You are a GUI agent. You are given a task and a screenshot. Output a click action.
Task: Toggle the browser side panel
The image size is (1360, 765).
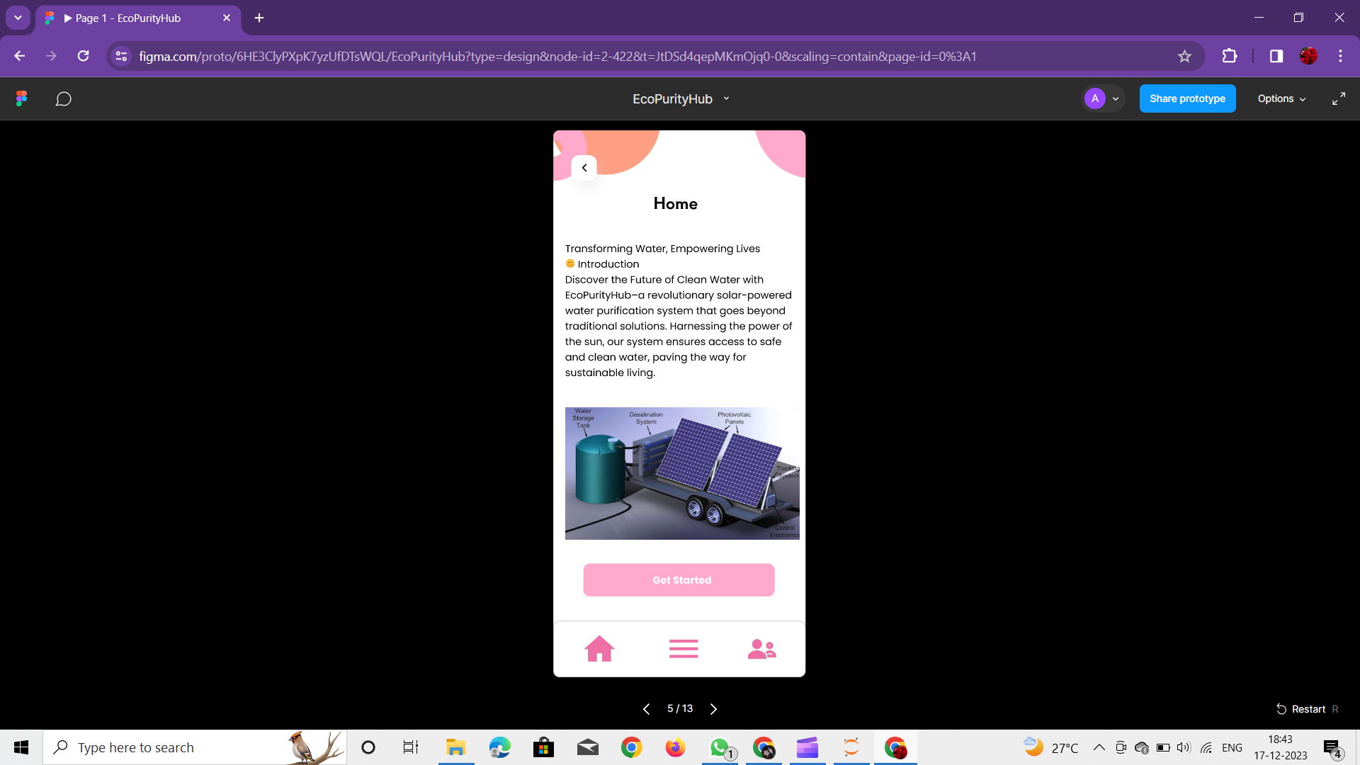[1276, 56]
